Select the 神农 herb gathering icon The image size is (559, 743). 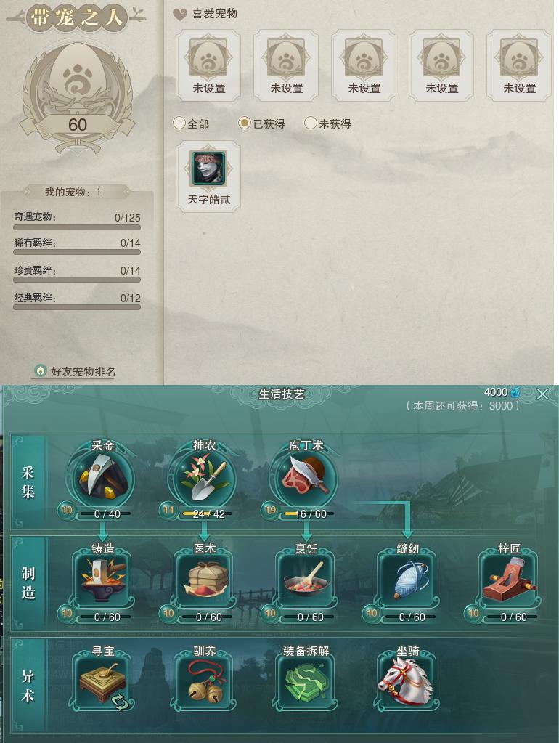click(205, 479)
